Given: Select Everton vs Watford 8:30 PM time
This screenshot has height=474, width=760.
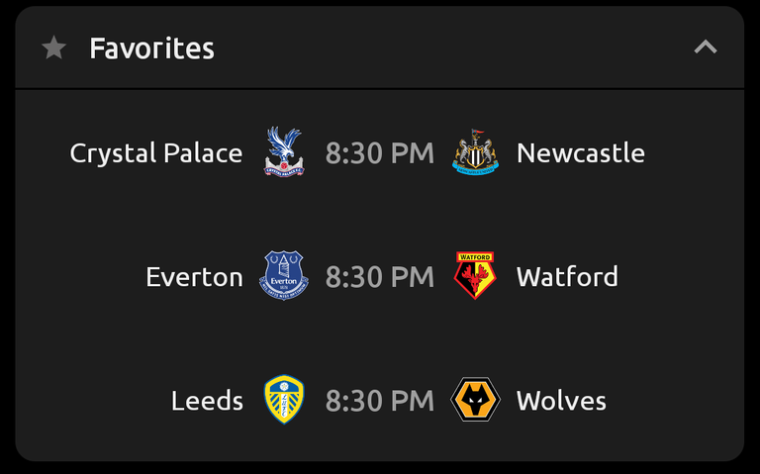Looking at the screenshot, I should click(380, 277).
